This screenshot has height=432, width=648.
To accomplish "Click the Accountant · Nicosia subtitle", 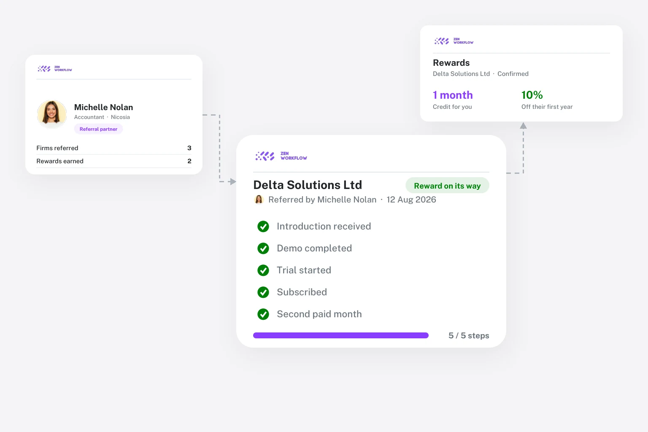I will pyautogui.click(x=102, y=117).
